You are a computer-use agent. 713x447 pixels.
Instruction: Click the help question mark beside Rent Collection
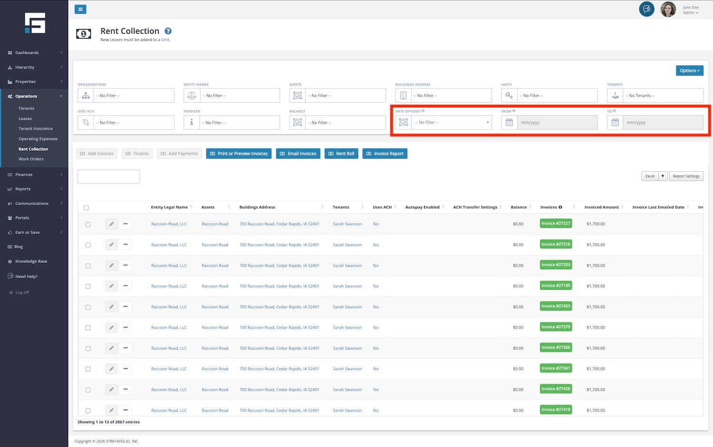coord(168,31)
